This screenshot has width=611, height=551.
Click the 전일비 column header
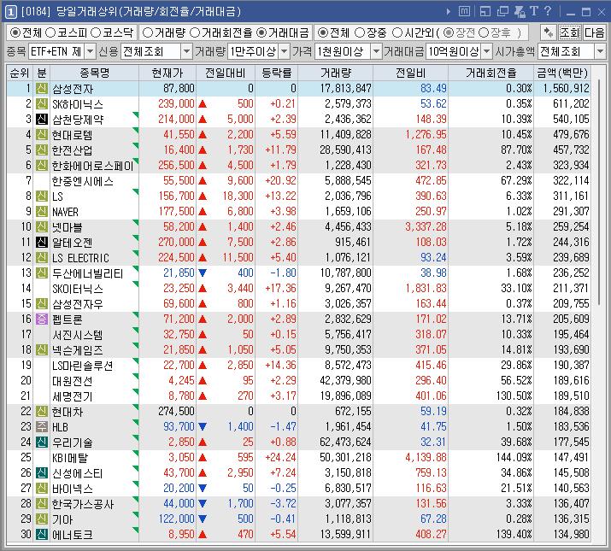[410, 73]
